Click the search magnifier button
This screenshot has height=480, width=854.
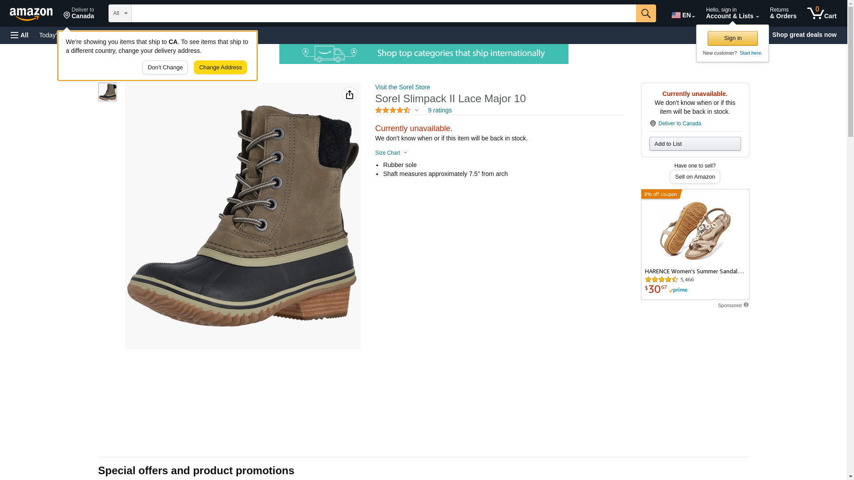click(646, 13)
